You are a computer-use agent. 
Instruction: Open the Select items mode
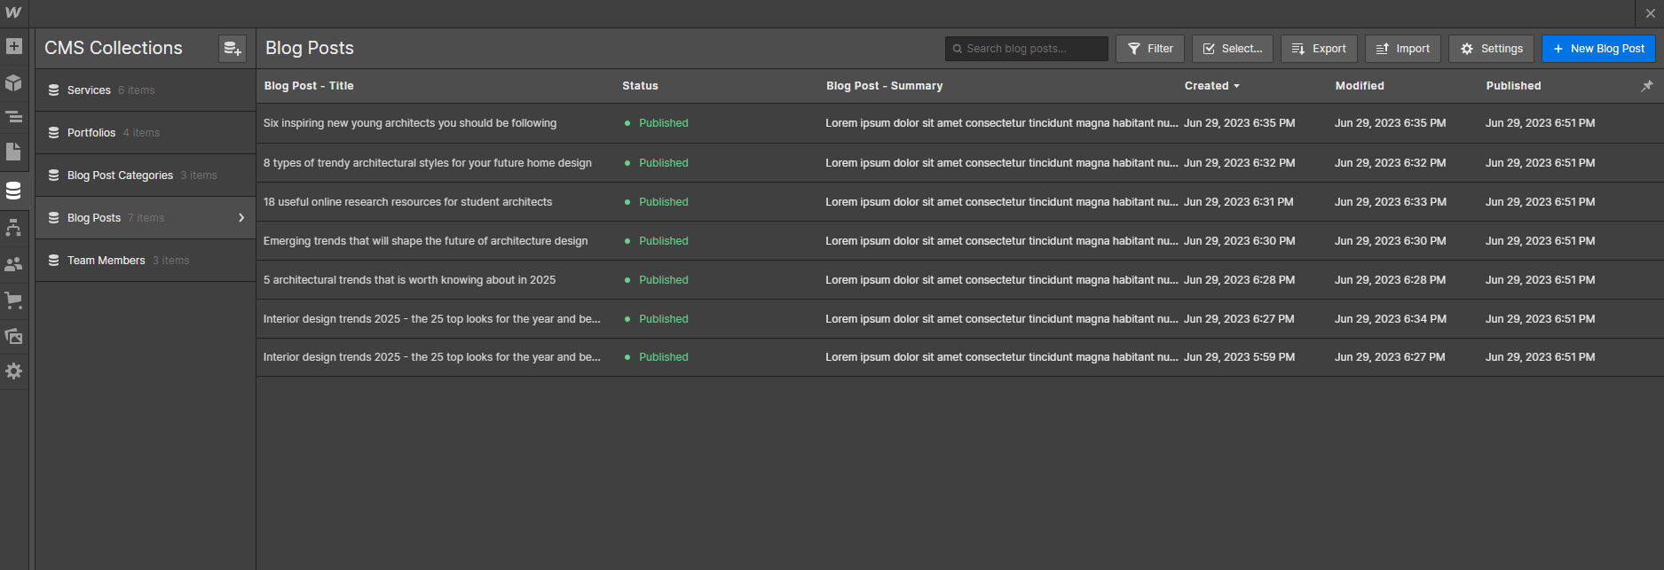1232,49
